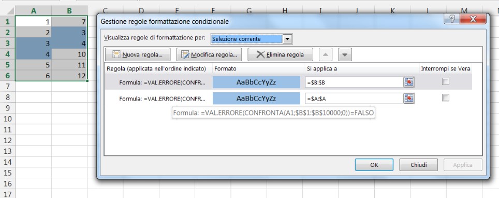Click the =$B:$B applies-to input field
The height and width of the screenshot is (198, 499).
[x=354, y=82]
